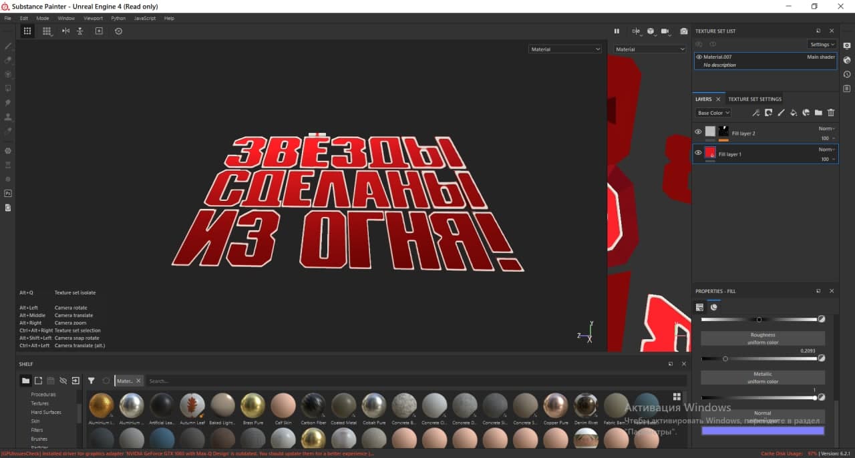Toggle visibility of Material.007 texture set
Viewport: 855px width, 458px height.
click(x=699, y=57)
